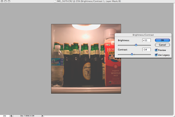The image size is (175, 117).
Task: Click the document proxy icon in title
Action: click(x=55, y=1)
